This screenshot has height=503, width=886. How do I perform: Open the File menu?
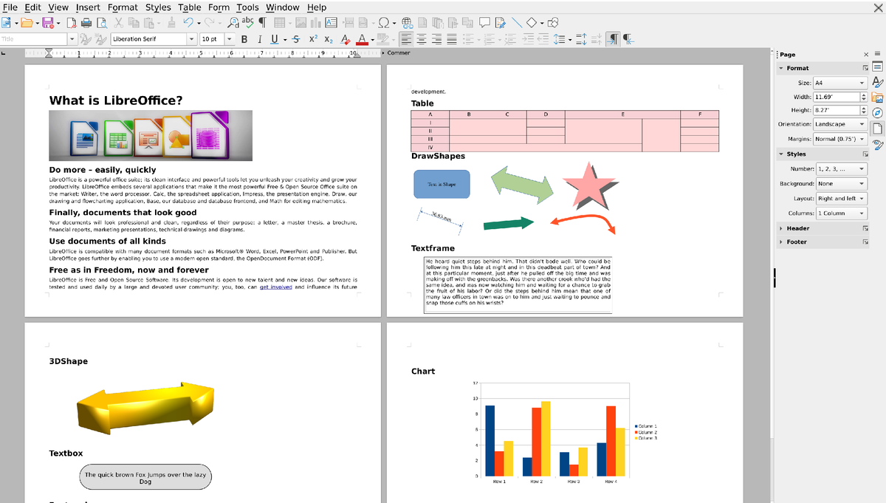[10, 7]
